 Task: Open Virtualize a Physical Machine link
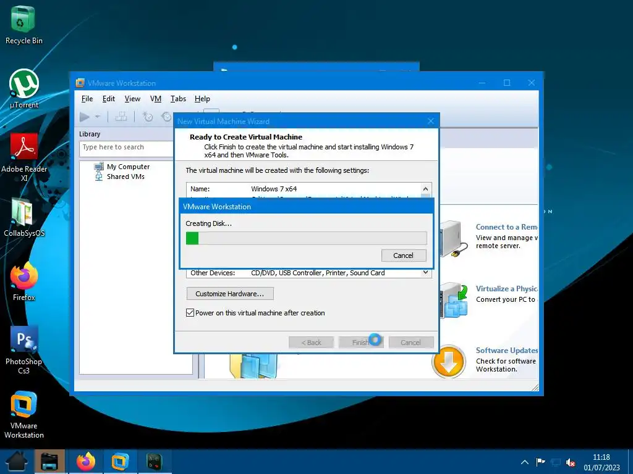pos(507,289)
